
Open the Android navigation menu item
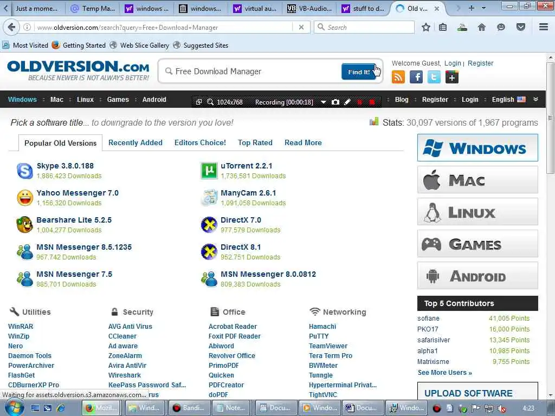point(154,100)
